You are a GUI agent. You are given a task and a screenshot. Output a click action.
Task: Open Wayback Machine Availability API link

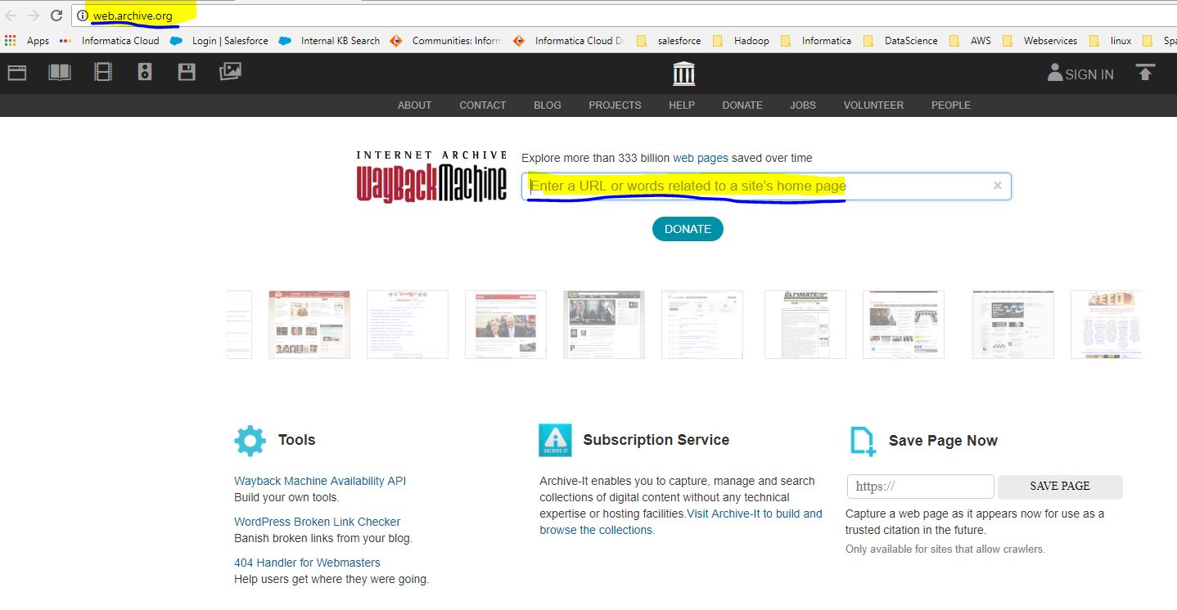coord(320,481)
